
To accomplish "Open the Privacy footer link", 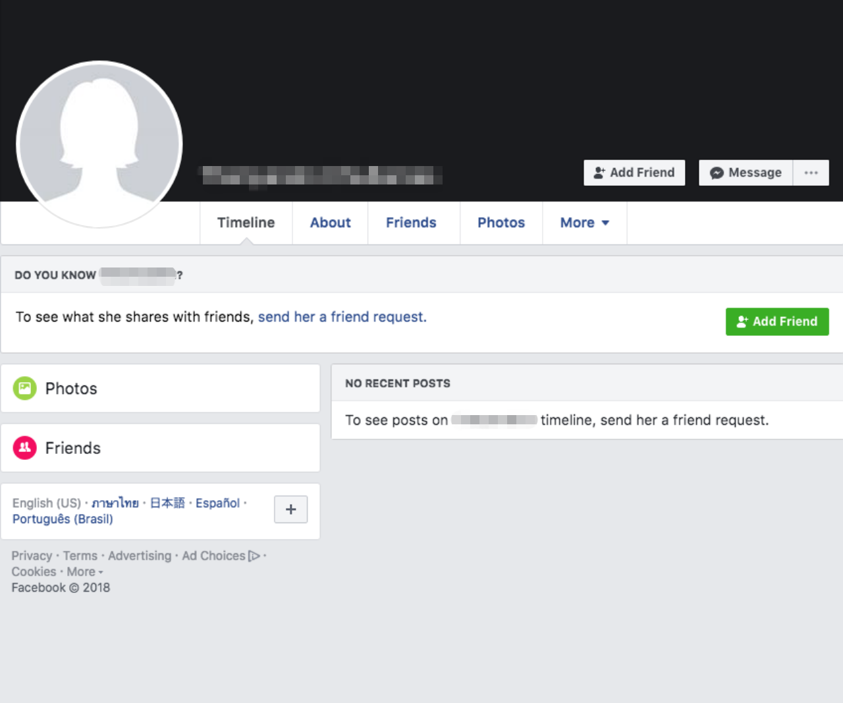I will coord(32,556).
